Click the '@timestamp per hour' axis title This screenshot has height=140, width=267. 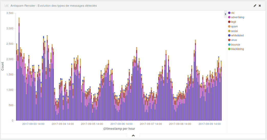click(x=119, y=129)
